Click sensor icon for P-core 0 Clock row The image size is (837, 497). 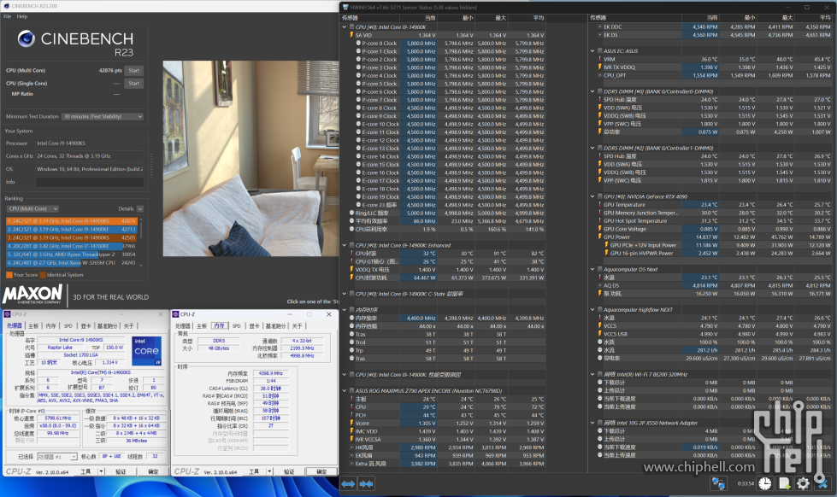(x=358, y=44)
